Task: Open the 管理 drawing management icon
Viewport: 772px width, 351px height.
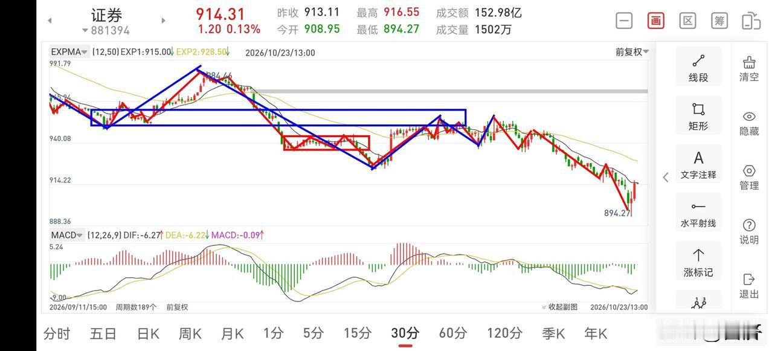Action: click(749, 177)
